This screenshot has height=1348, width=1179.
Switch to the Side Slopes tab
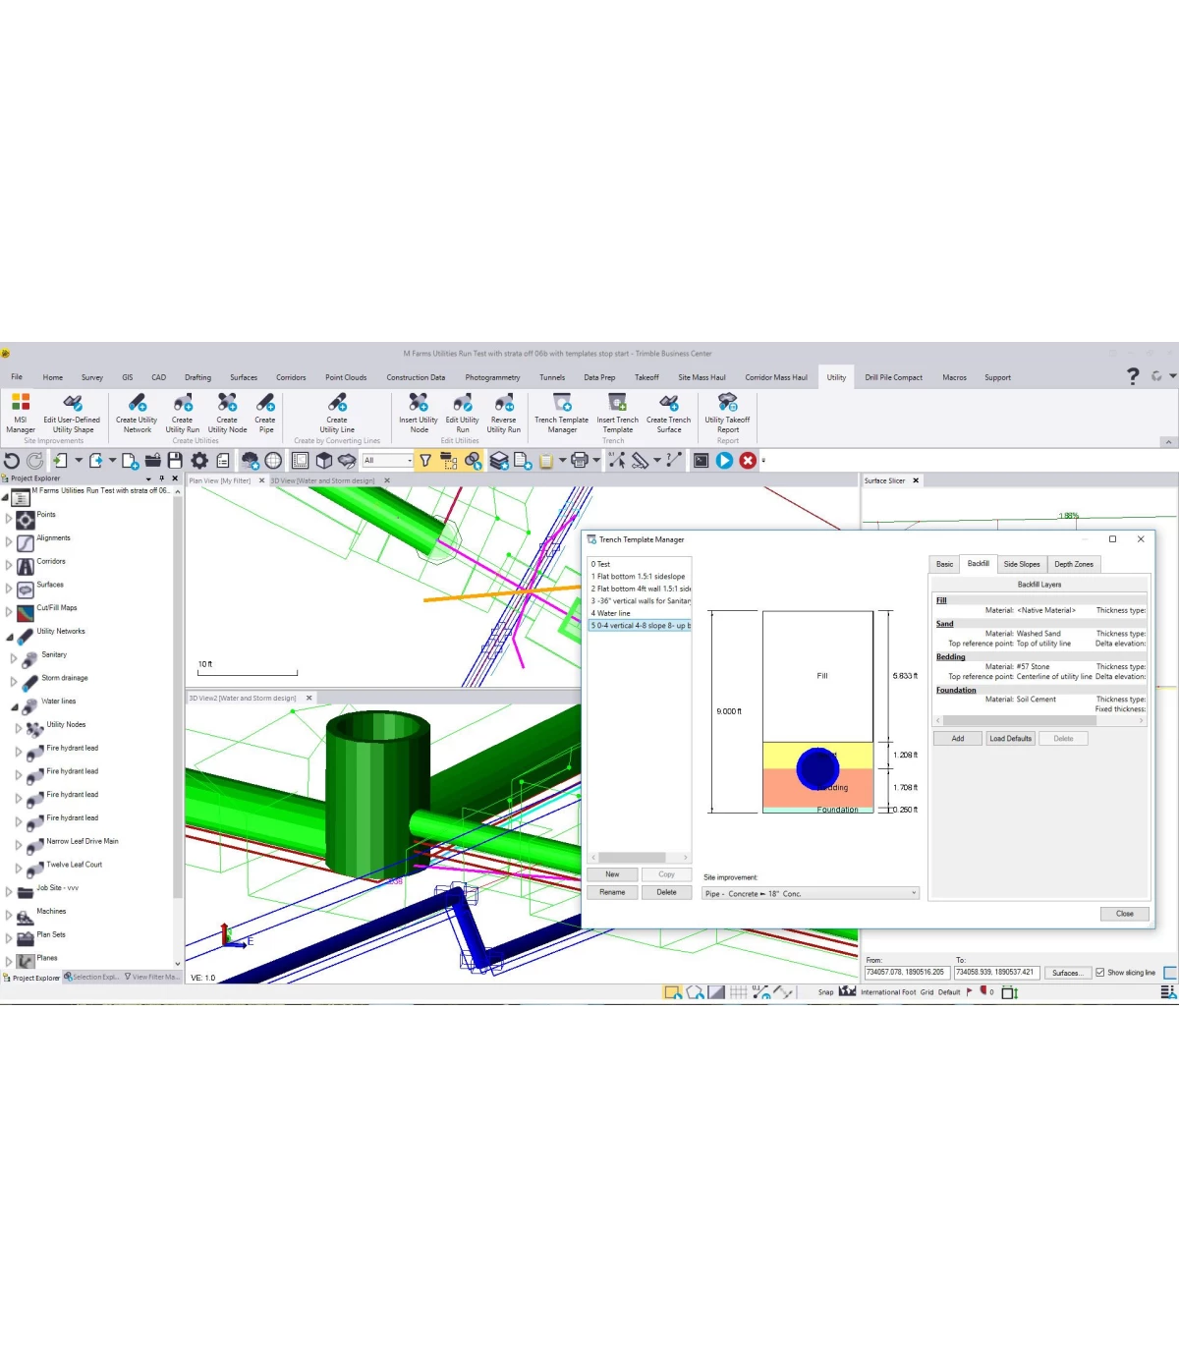[1022, 564]
